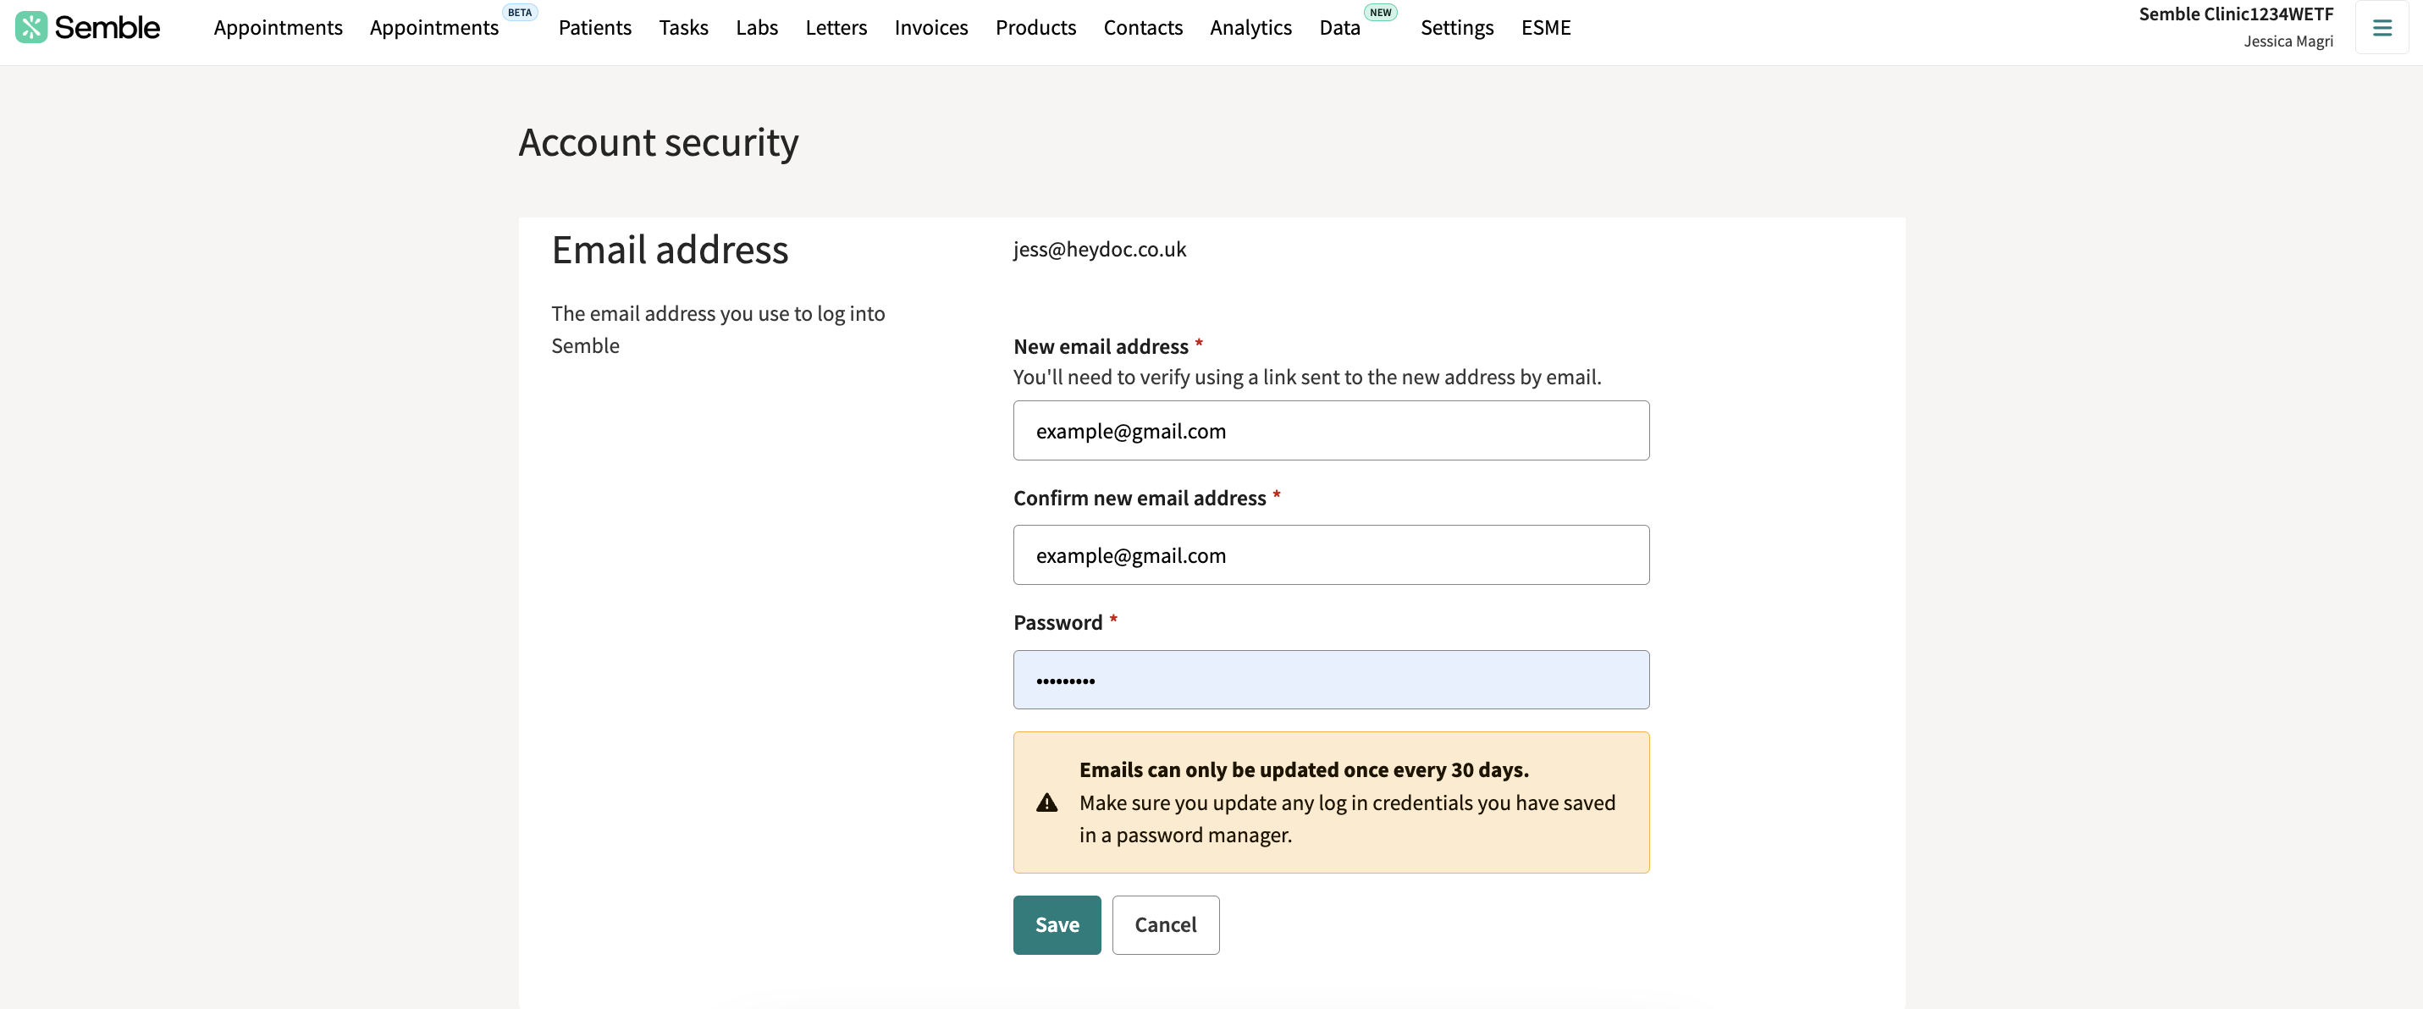Go to Invoices

tap(930, 27)
